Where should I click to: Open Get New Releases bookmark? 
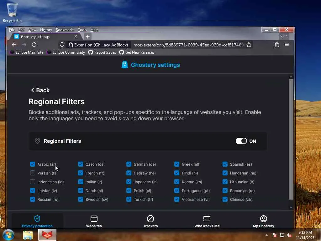137,52
